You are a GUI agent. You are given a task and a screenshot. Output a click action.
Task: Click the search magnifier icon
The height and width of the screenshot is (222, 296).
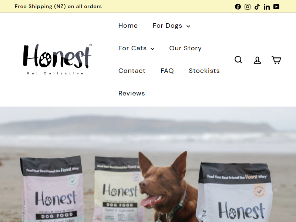(238, 60)
